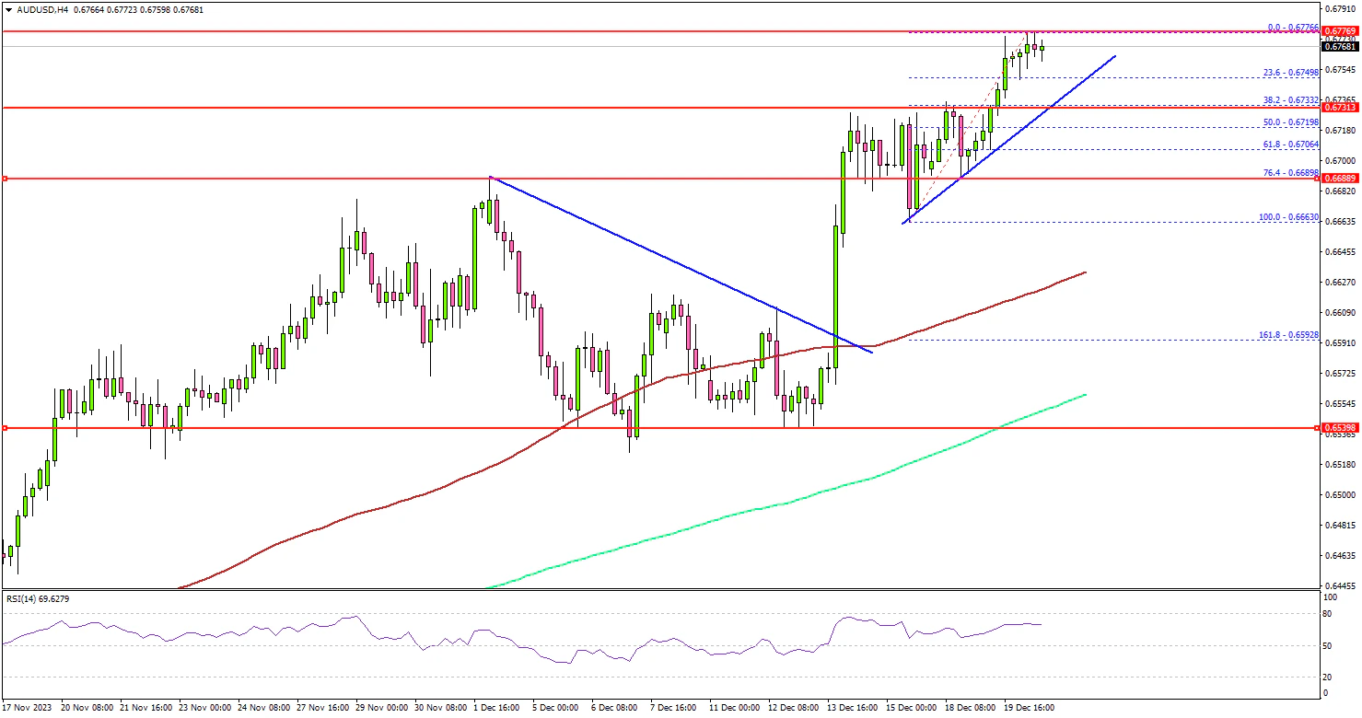
Task: Click the 17 Nov 2023 date label
Action: coord(28,708)
